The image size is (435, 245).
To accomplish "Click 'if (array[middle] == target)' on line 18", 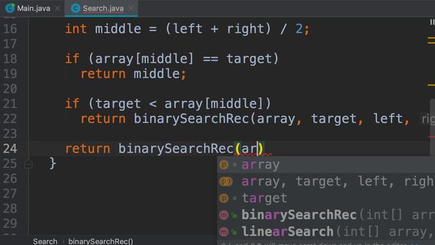I will [172, 59].
